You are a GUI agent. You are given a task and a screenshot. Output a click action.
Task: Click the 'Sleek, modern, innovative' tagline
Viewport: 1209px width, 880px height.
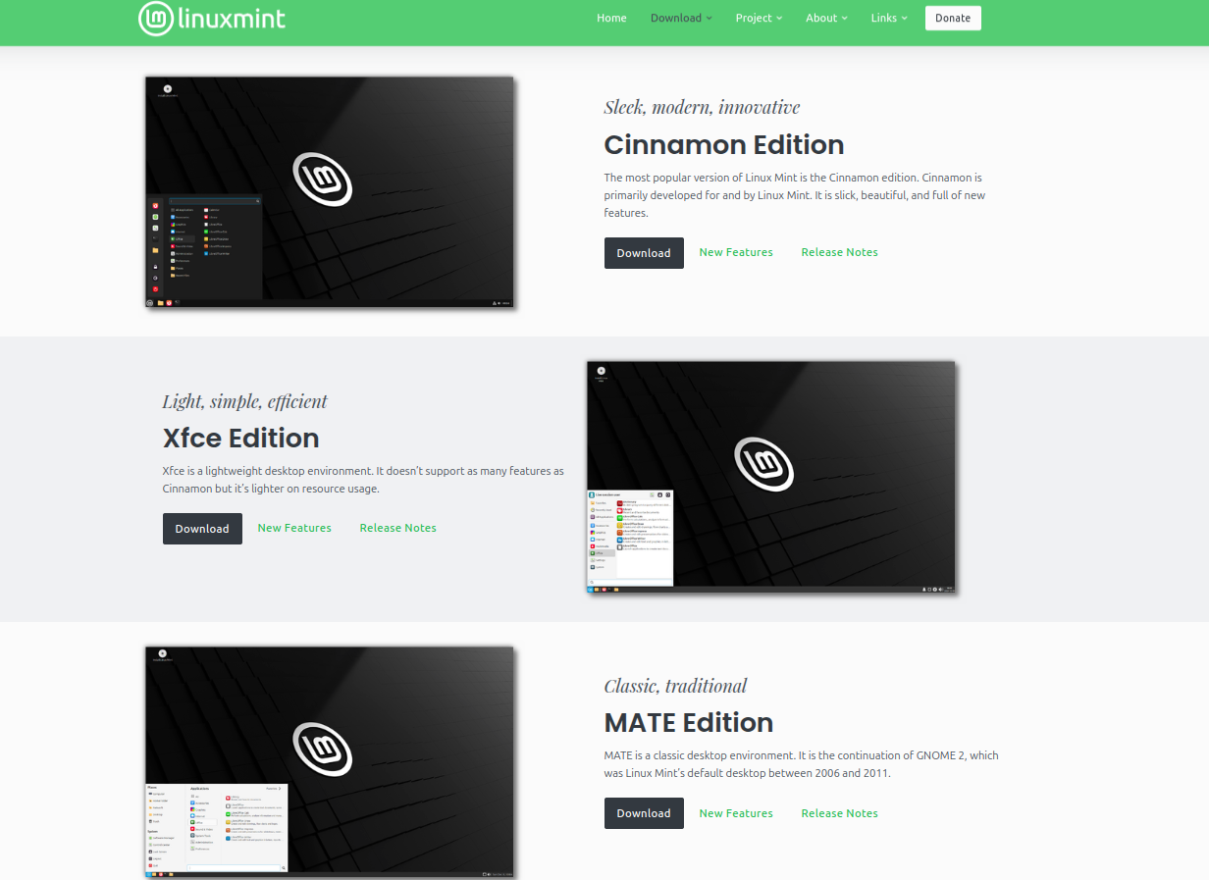point(702,107)
